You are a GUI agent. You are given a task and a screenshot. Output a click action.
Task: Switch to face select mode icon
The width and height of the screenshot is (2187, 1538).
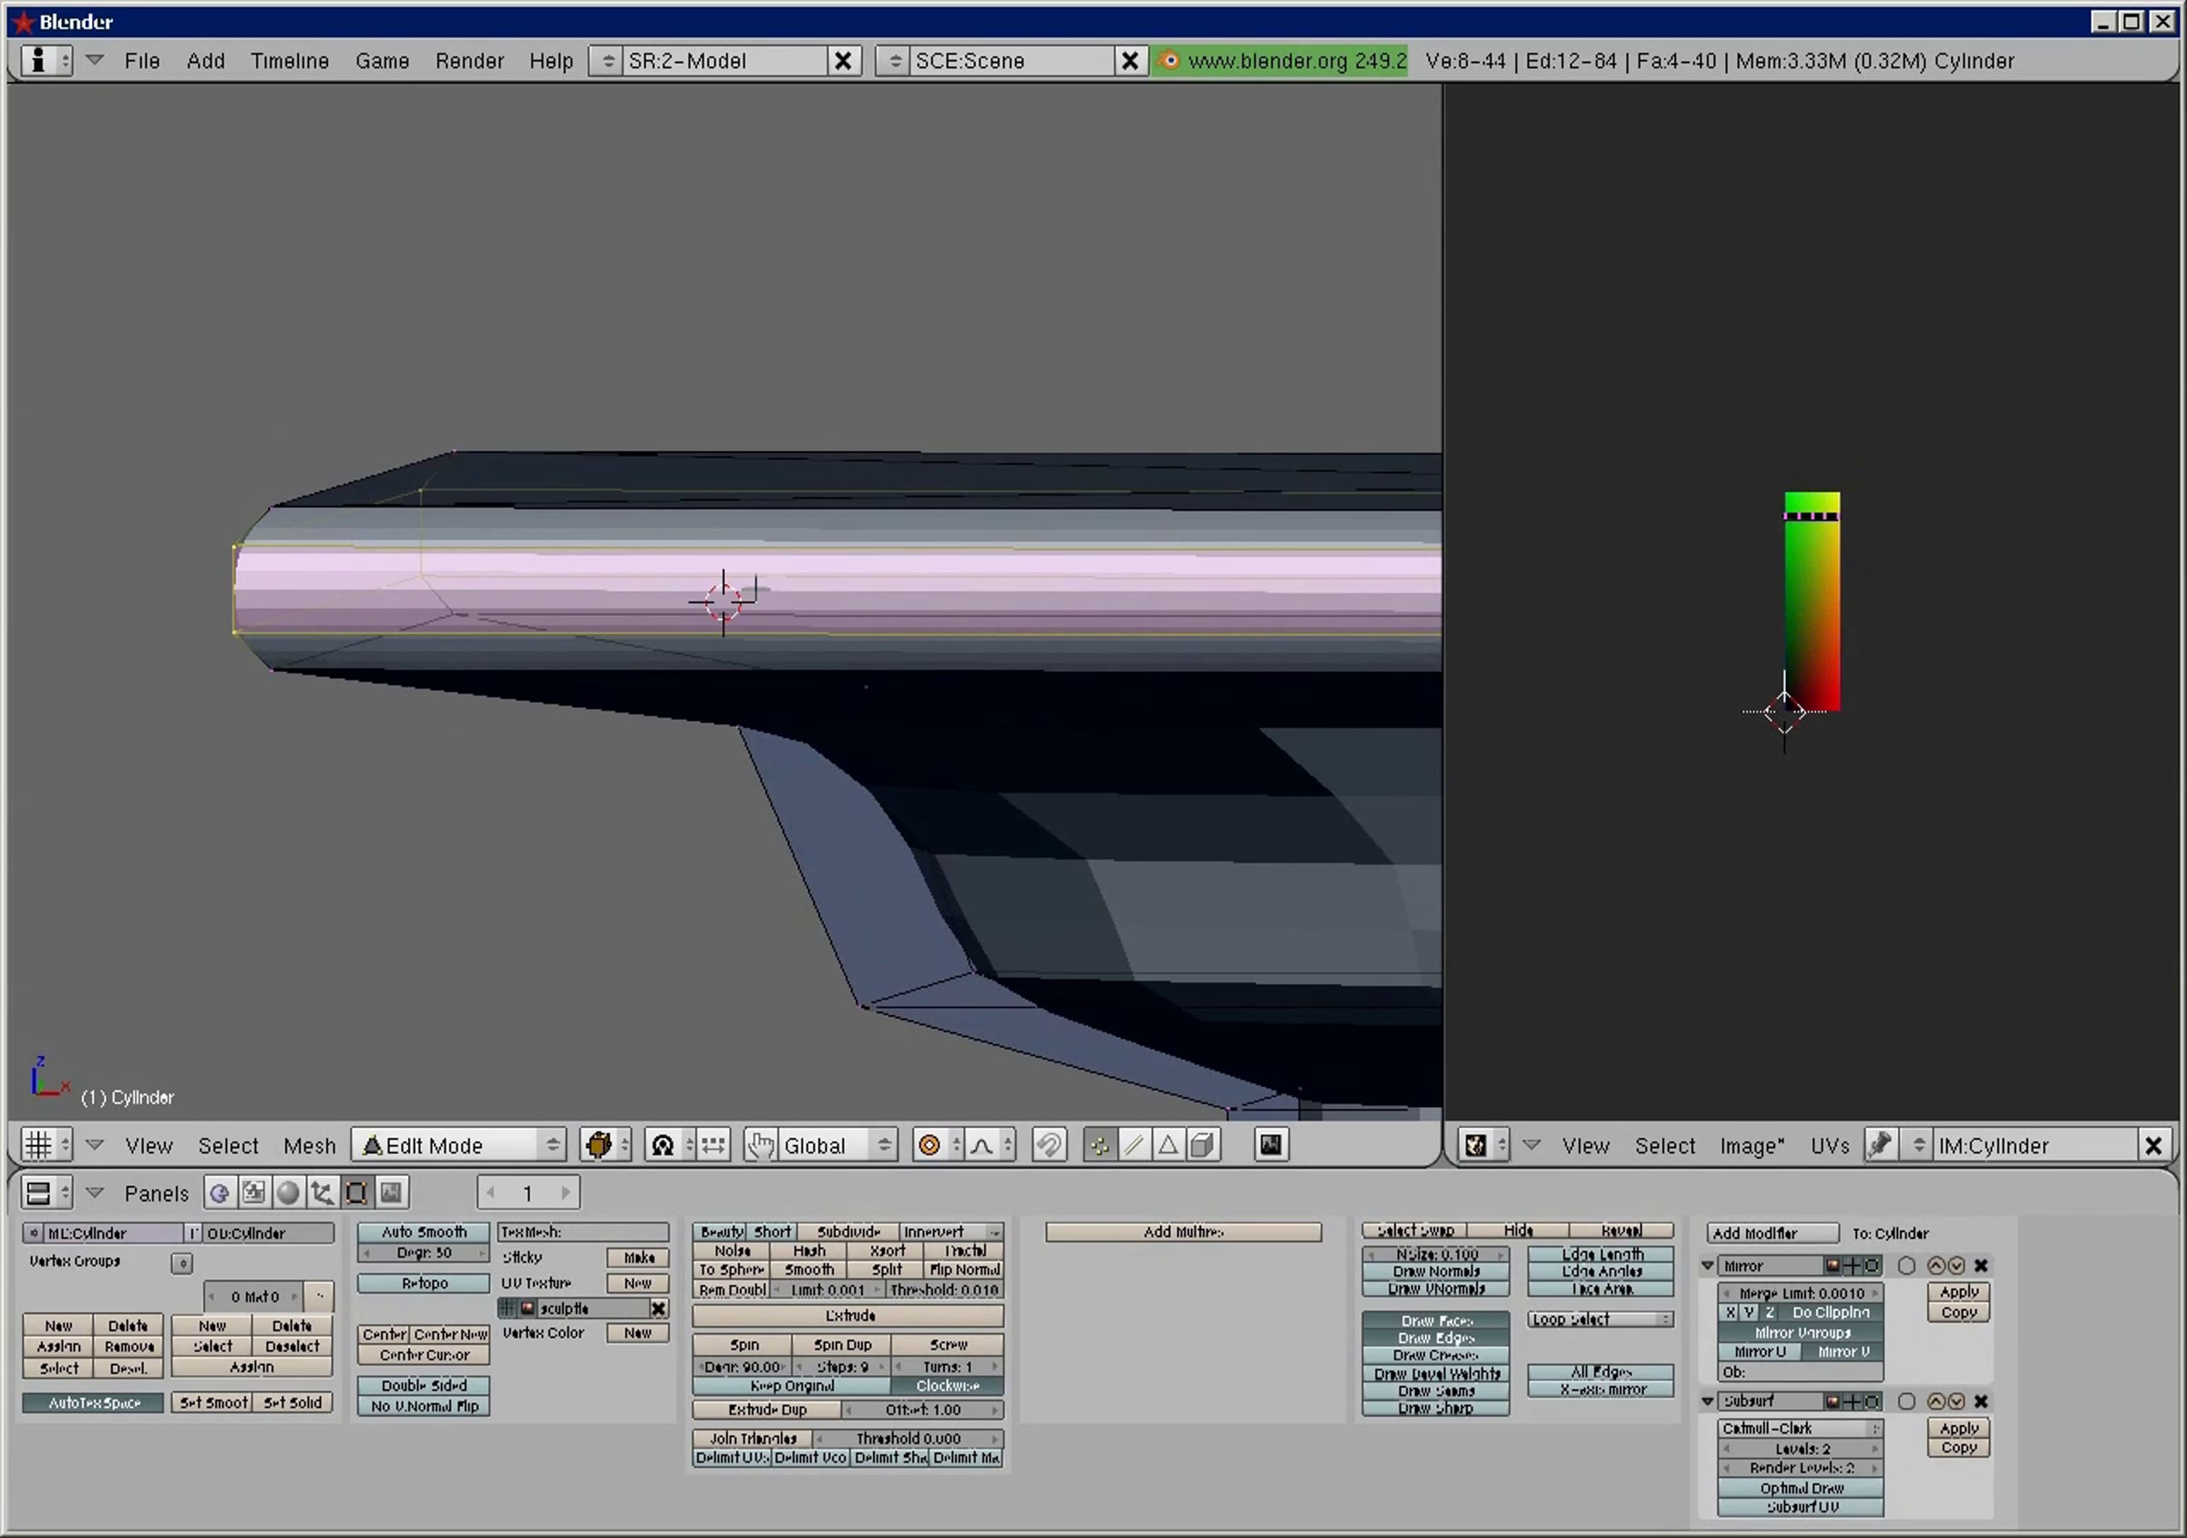coord(1168,1144)
